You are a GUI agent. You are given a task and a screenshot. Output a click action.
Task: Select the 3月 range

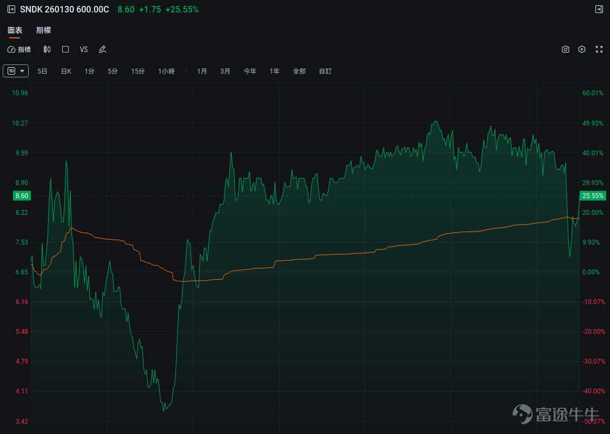pos(225,71)
